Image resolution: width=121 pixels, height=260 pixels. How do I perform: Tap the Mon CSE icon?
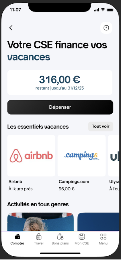tap(82, 237)
